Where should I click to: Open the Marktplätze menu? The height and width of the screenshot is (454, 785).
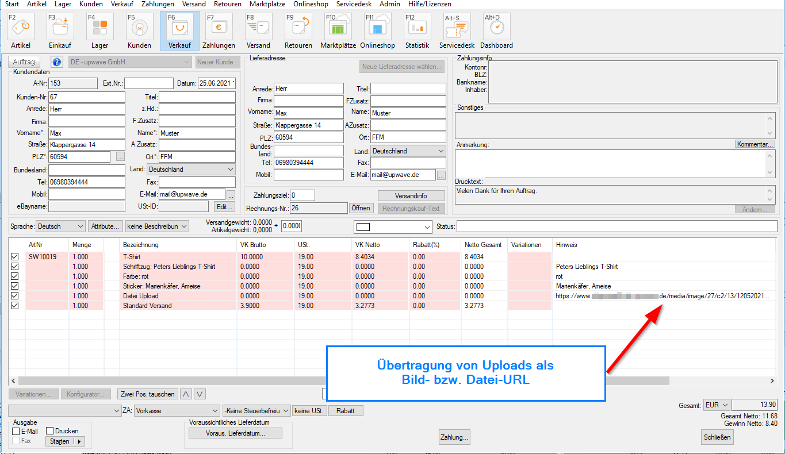267,4
